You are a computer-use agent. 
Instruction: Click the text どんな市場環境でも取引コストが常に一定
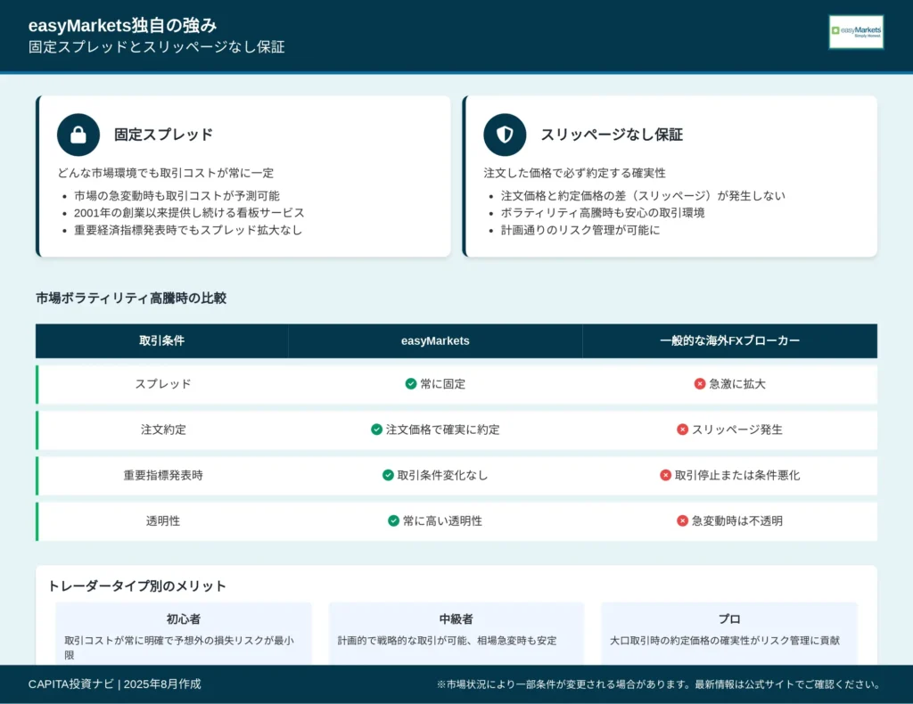click(x=165, y=173)
